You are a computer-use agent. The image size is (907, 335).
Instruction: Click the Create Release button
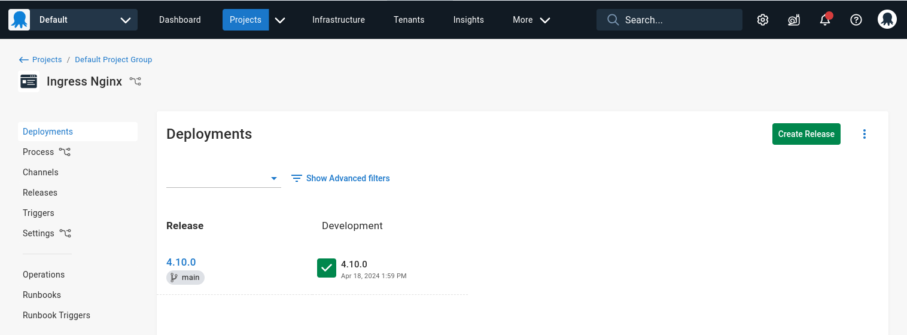[806, 134]
